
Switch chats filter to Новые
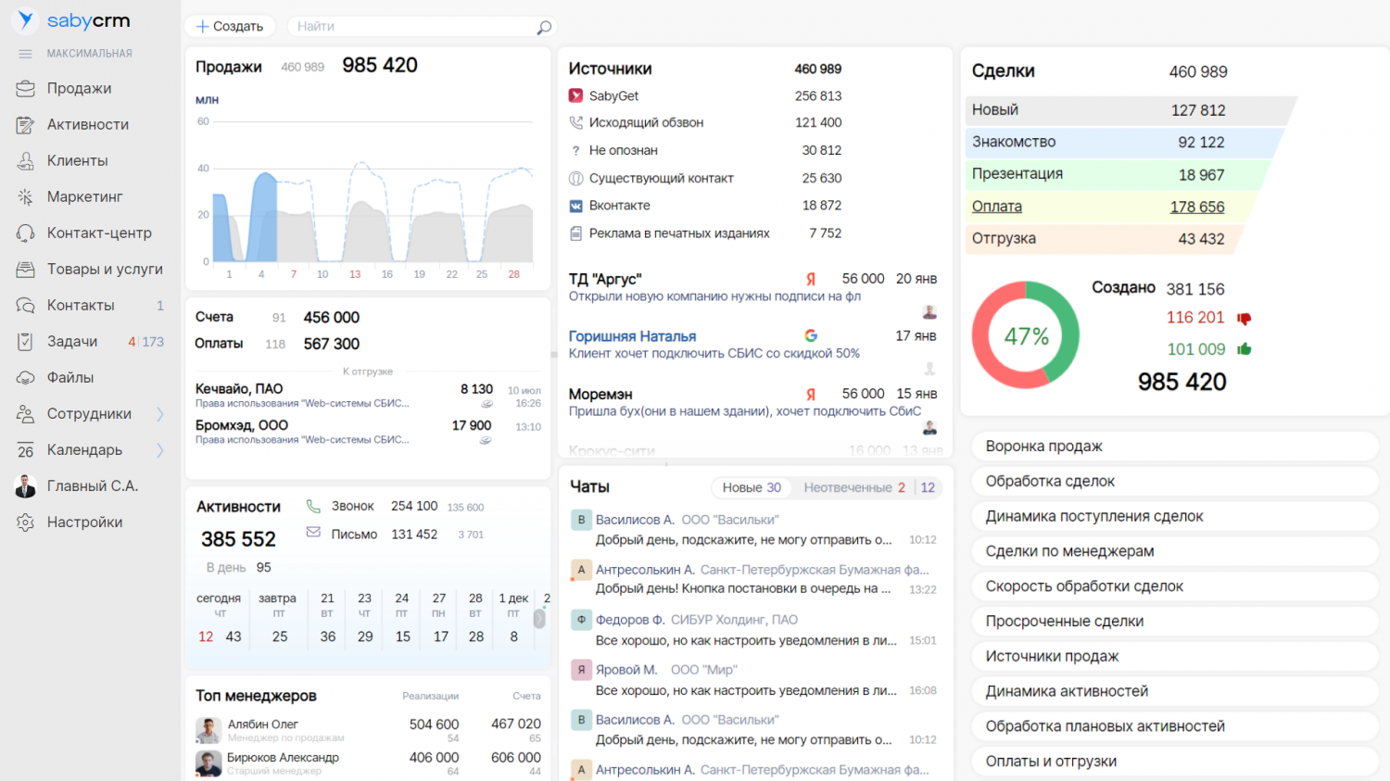(x=751, y=487)
